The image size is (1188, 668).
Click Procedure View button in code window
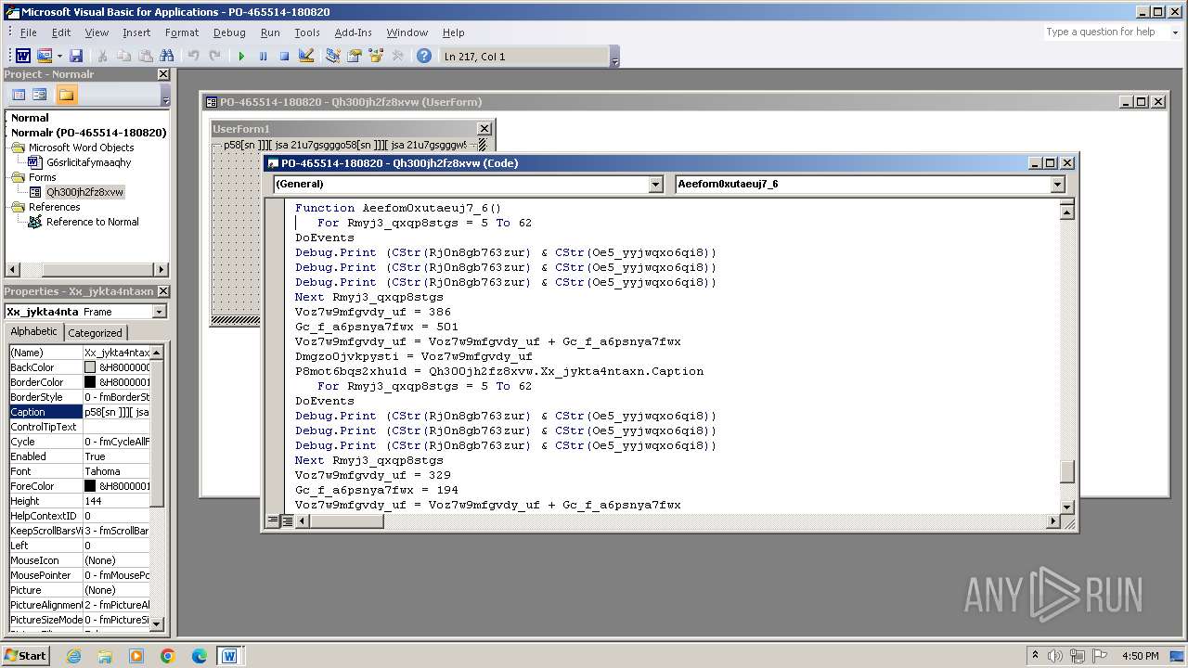(274, 521)
